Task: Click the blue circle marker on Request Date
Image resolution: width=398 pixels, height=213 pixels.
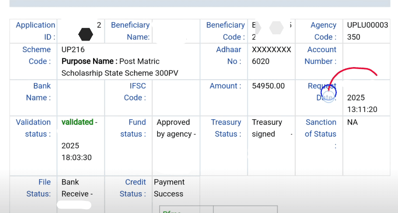Action: pyautogui.click(x=328, y=92)
